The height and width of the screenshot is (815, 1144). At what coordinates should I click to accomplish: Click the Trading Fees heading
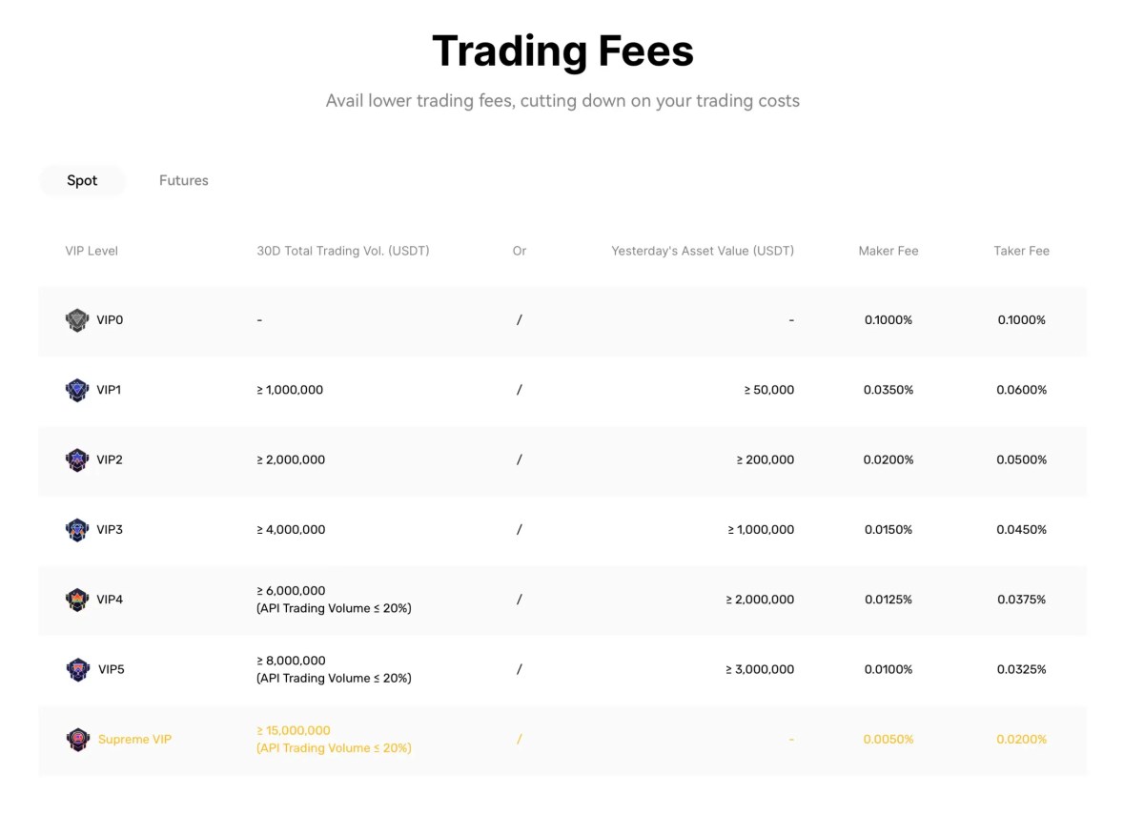pos(562,51)
